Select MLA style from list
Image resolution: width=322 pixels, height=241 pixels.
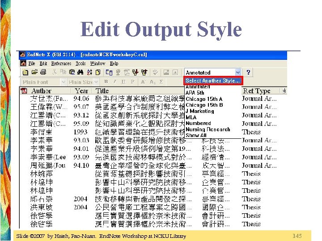(191, 117)
